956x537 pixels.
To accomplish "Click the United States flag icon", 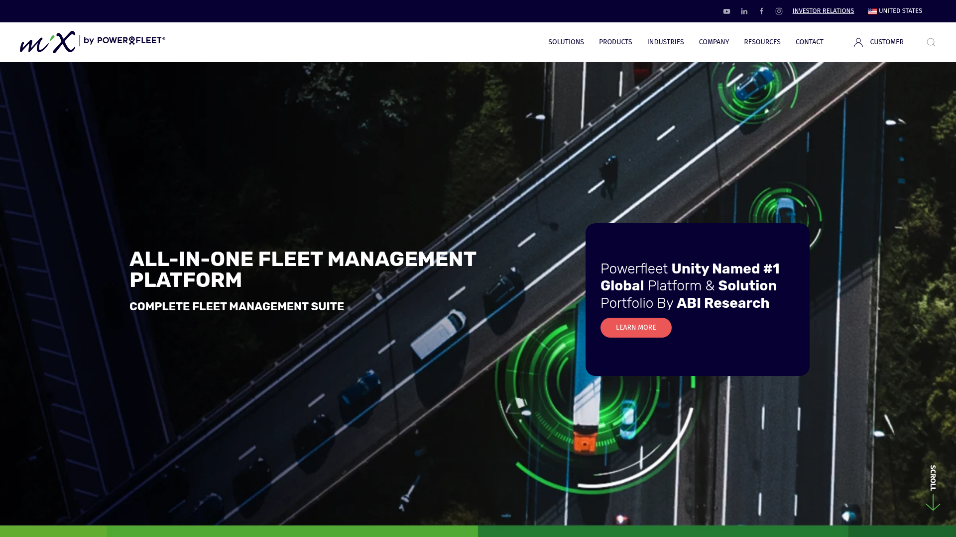I will pyautogui.click(x=872, y=11).
